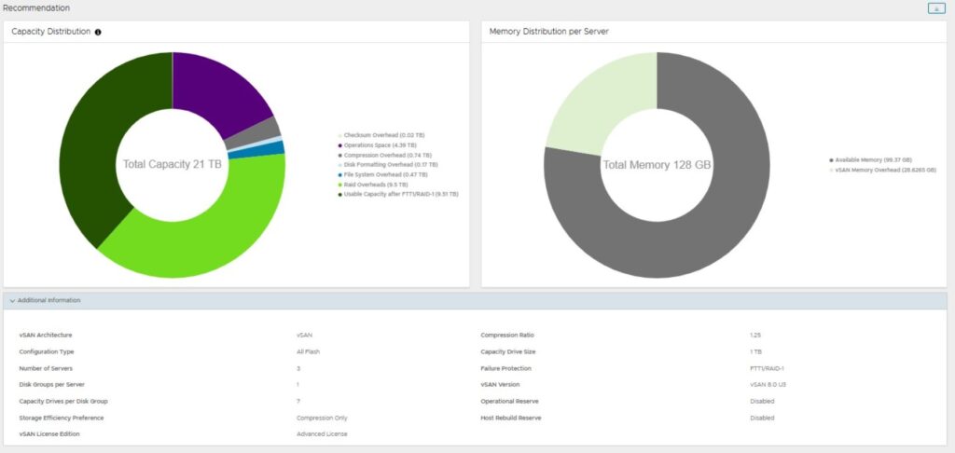Click the Memory Distribution per Server title
This screenshot has height=453, width=955.
pos(549,32)
